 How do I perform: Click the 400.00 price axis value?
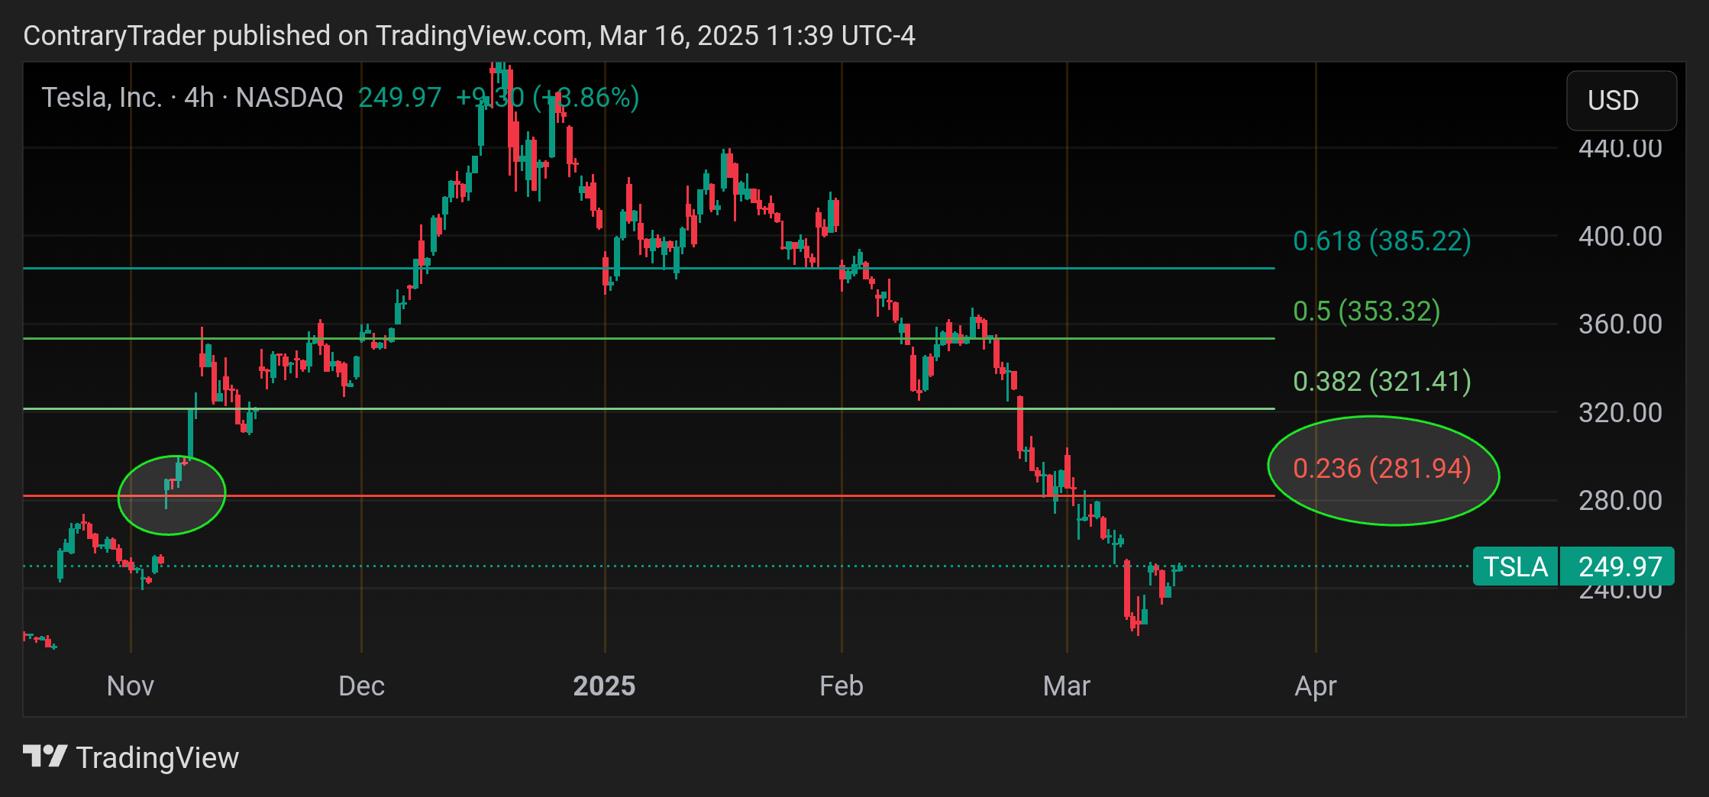pyautogui.click(x=1620, y=236)
